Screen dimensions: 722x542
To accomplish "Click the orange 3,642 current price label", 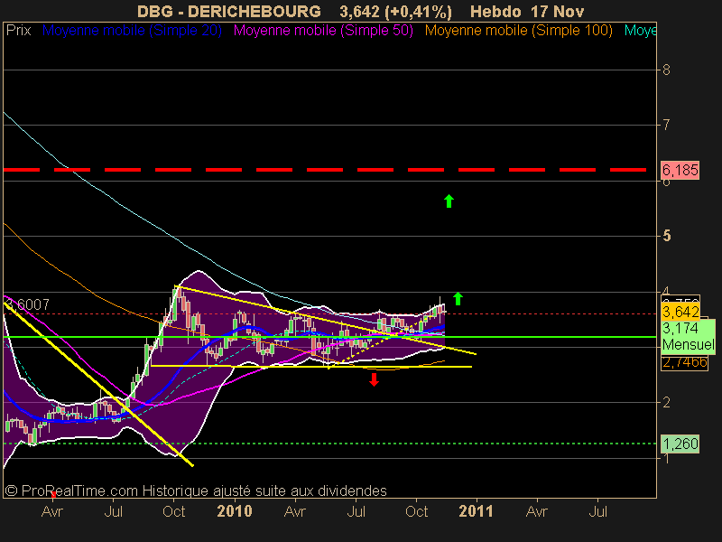I will 680,312.
